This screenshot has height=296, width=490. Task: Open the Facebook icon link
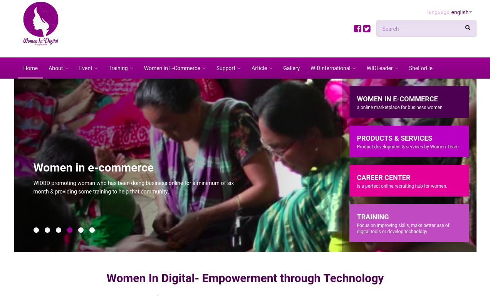[x=357, y=29]
